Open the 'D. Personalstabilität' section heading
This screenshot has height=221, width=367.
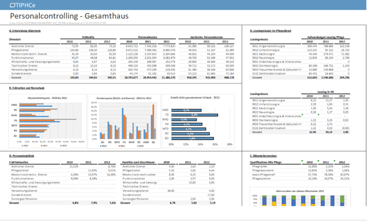tap(21, 156)
